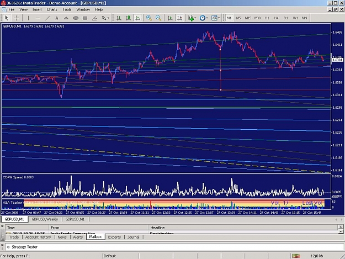
Task: Select the text label (A) tool
Action: point(57,18)
